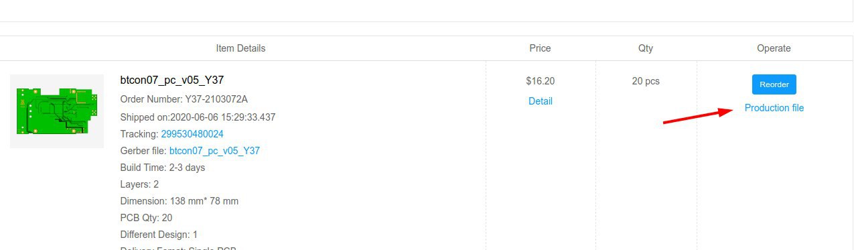The image size is (854, 250).
Task: Open the Production file link
Action: click(774, 108)
